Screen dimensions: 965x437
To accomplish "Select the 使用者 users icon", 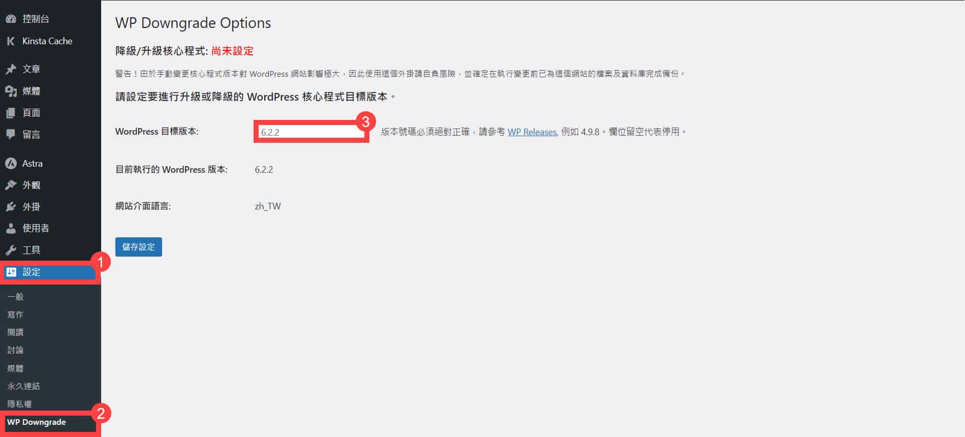I will [11, 228].
